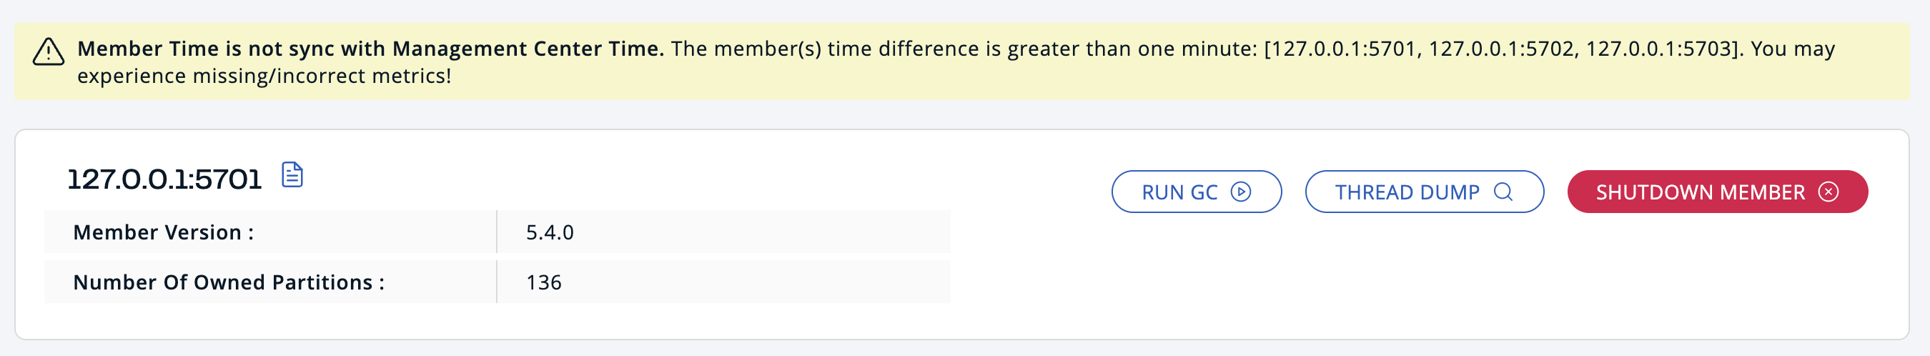Click the bold Member Time not sync text
Viewport: 1930px width, 356px height.
point(370,49)
